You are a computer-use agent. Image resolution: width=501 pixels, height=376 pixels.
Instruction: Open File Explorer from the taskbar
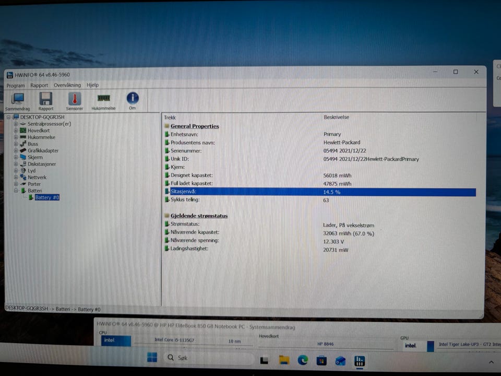tap(284, 360)
